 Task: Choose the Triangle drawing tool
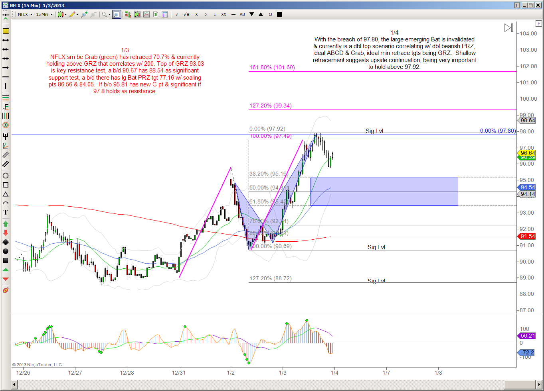[x=6, y=194]
